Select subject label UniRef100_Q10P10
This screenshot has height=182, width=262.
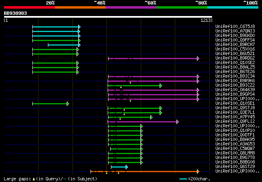pyautogui.click(x=235, y=131)
